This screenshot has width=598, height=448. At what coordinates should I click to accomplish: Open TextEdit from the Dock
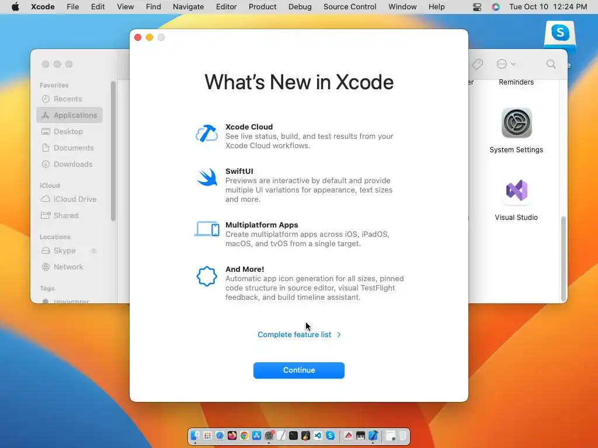tap(281, 435)
